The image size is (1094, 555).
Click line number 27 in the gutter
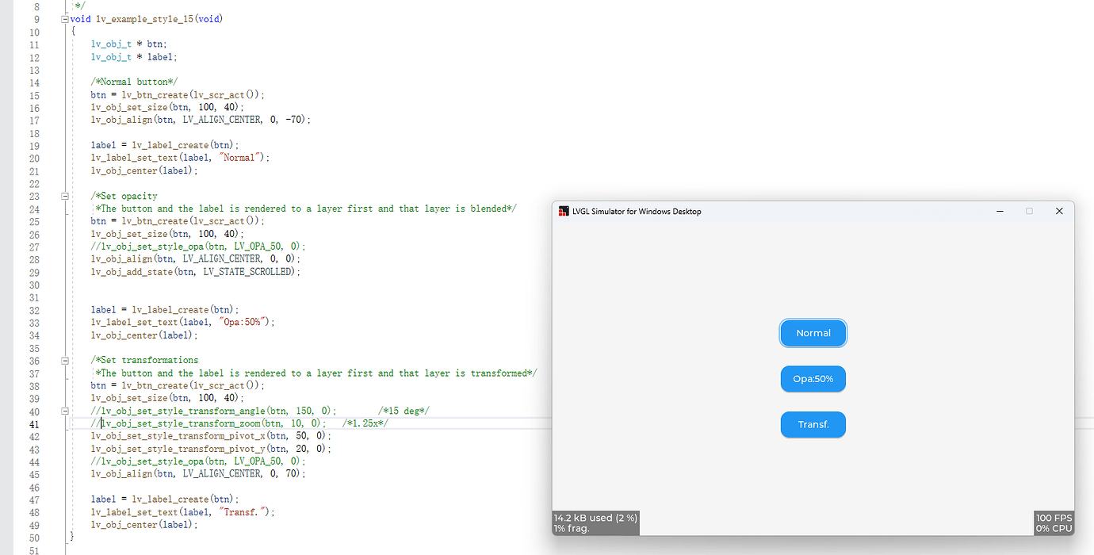(x=34, y=246)
